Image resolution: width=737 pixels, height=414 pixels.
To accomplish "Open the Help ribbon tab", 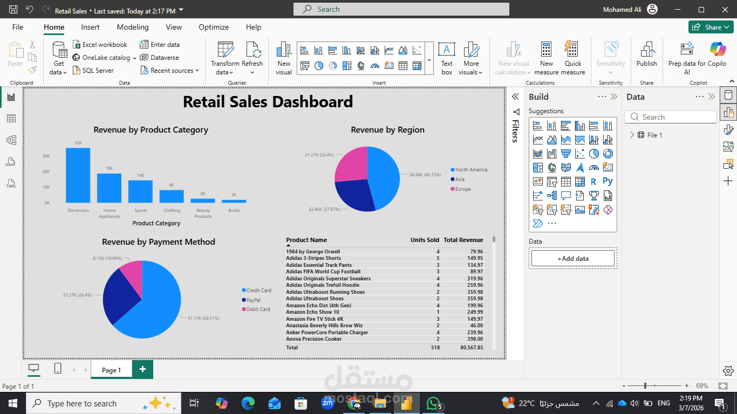I will coord(254,27).
